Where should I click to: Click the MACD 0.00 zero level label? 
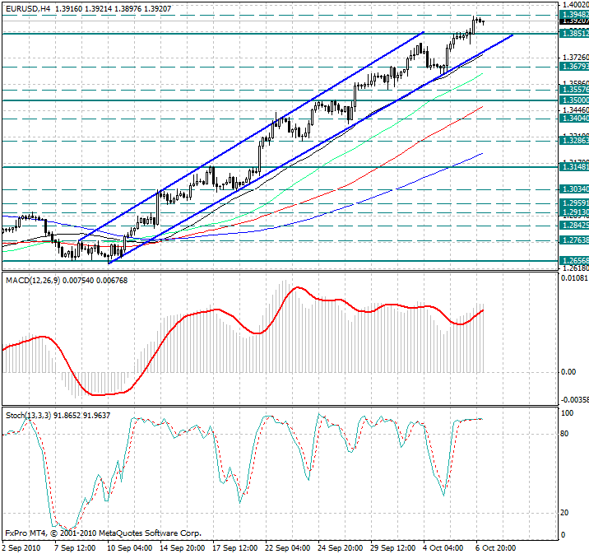point(568,372)
